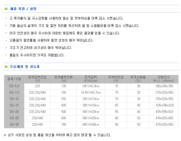Click the bullet arrow before 구조가 견고하여

6,48
